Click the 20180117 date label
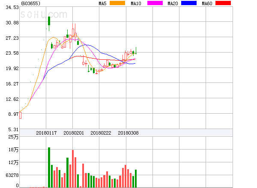 [x=46, y=133]
